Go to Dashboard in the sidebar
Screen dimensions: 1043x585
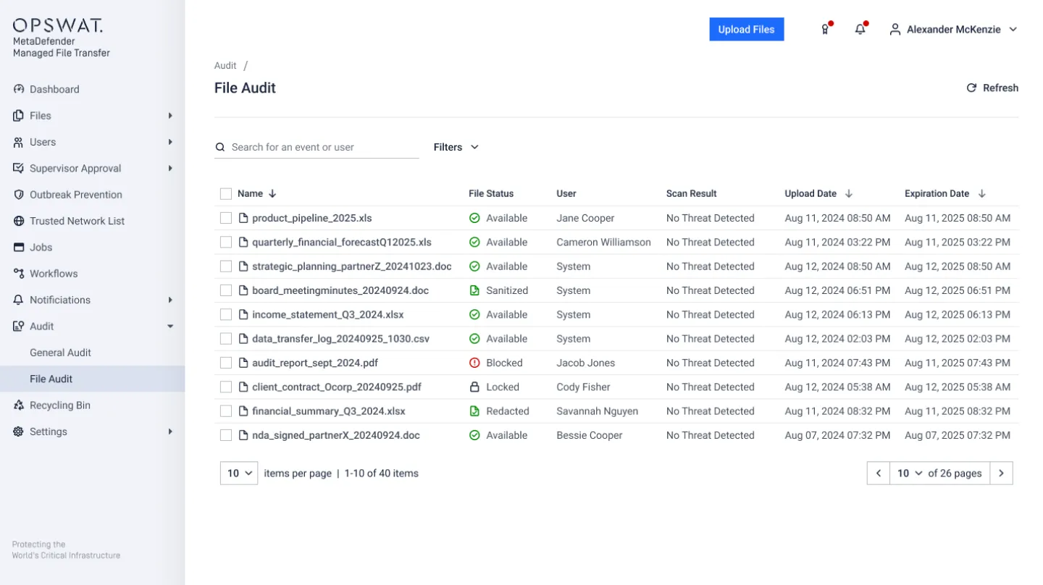(x=54, y=89)
